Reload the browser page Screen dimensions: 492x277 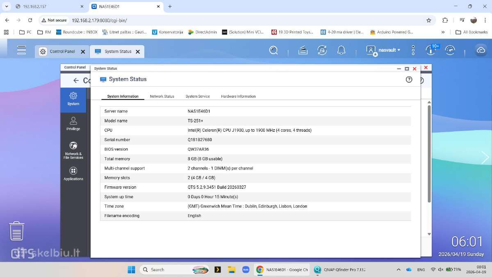pyautogui.click(x=30, y=20)
